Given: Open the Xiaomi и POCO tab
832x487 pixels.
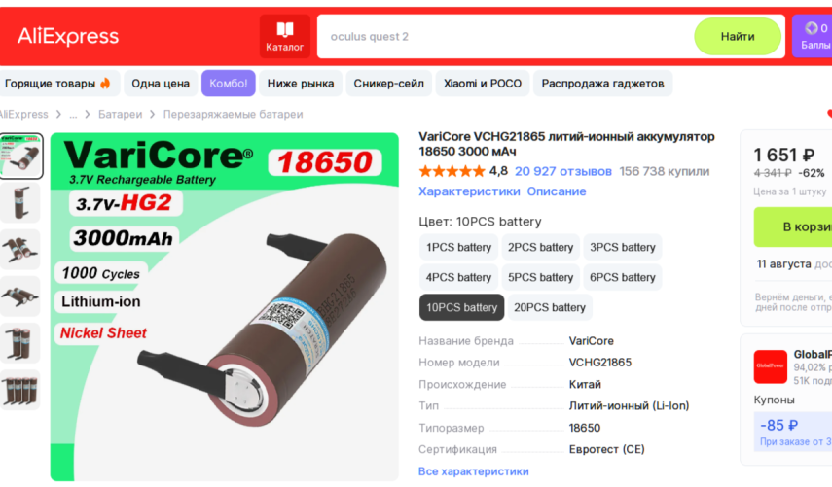Looking at the screenshot, I should 483,84.
